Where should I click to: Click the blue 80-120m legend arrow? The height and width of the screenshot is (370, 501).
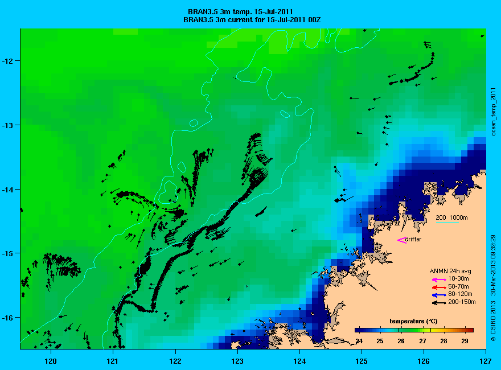point(439,295)
